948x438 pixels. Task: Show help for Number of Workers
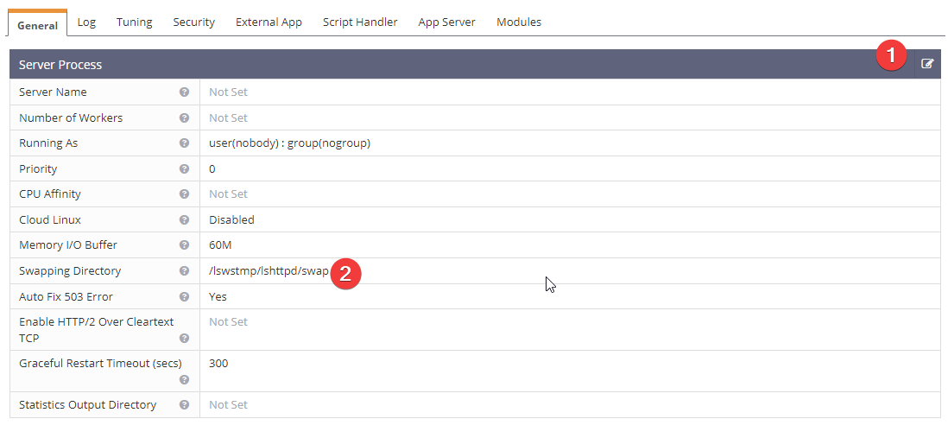click(x=185, y=118)
